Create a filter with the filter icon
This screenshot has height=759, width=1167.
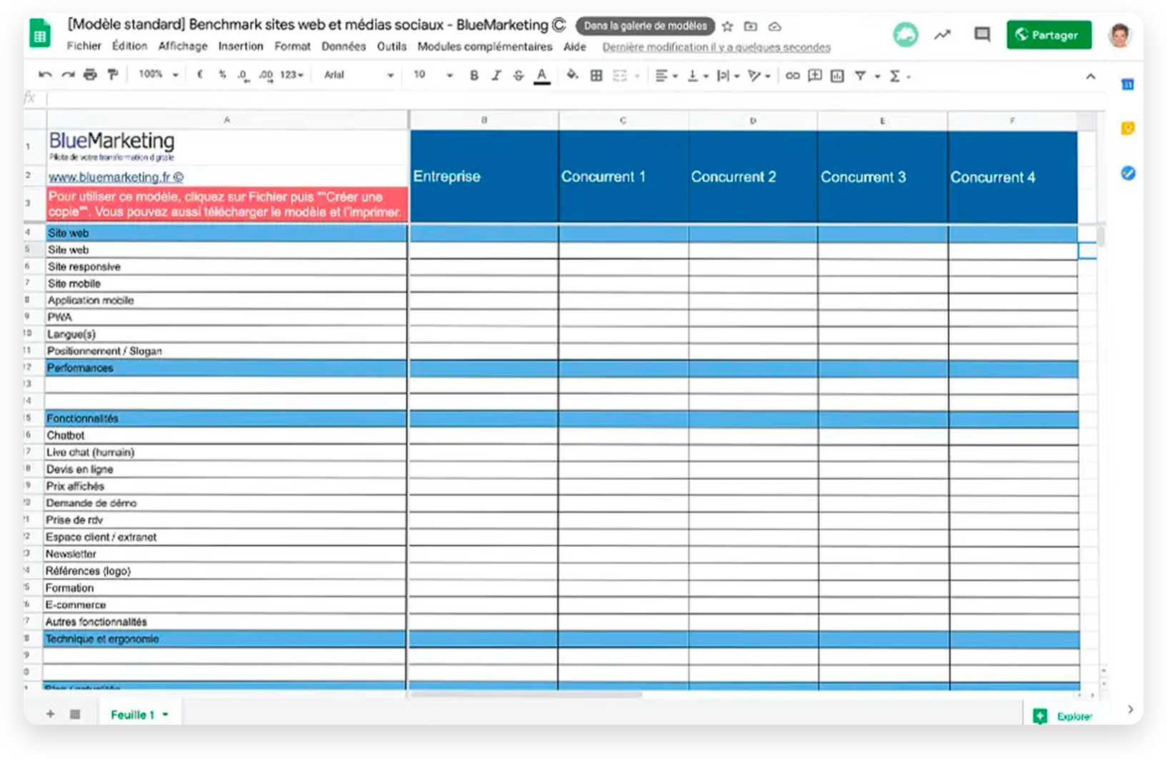(x=860, y=74)
